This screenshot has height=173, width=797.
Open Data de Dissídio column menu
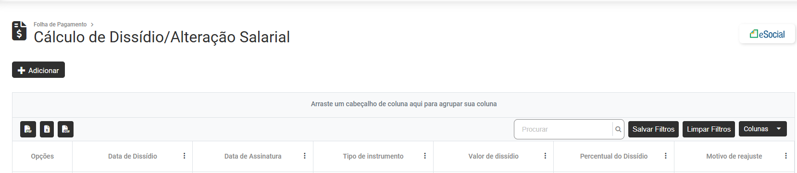point(184,156)
